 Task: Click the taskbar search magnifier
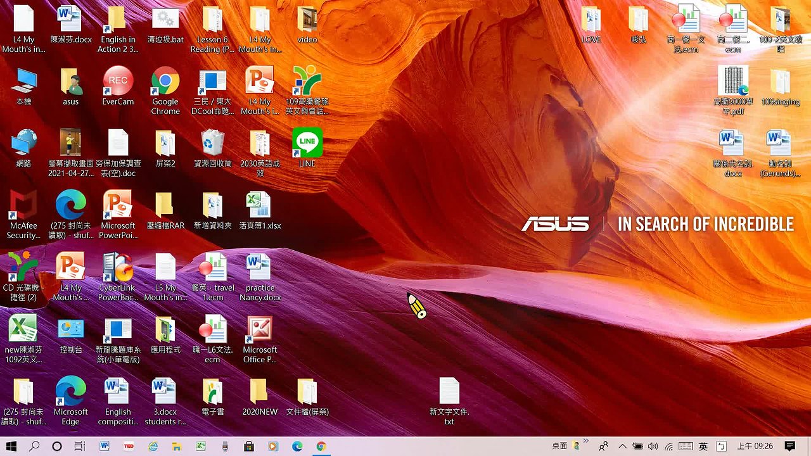click(35, 446)
